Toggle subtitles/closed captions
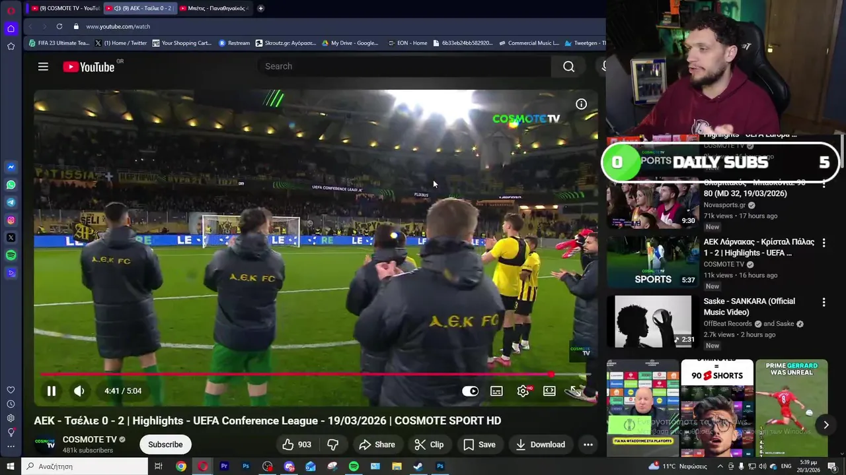This screenshot has height=475, width=846. pyautogui.click(x=496, y=391)
